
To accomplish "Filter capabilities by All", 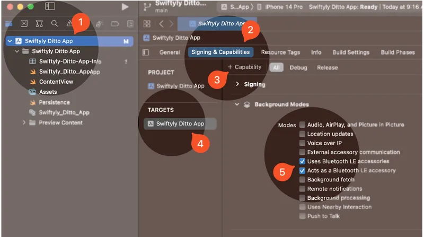I will (x=276, y=67).
